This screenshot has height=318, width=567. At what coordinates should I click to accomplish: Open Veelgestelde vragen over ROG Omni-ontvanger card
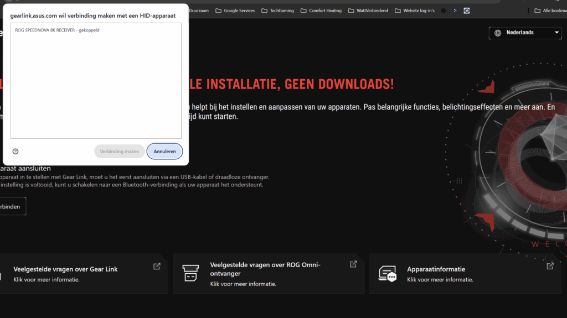[269, 274]
